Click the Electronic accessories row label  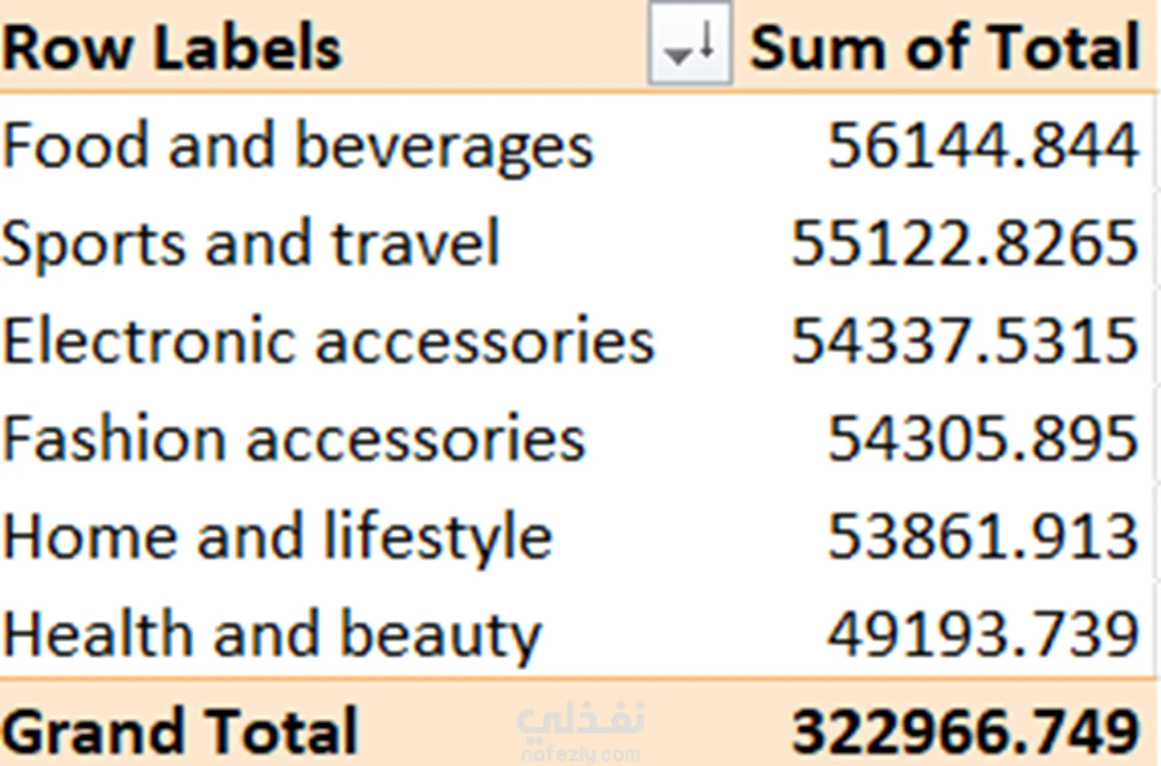(x=328, y=341)
